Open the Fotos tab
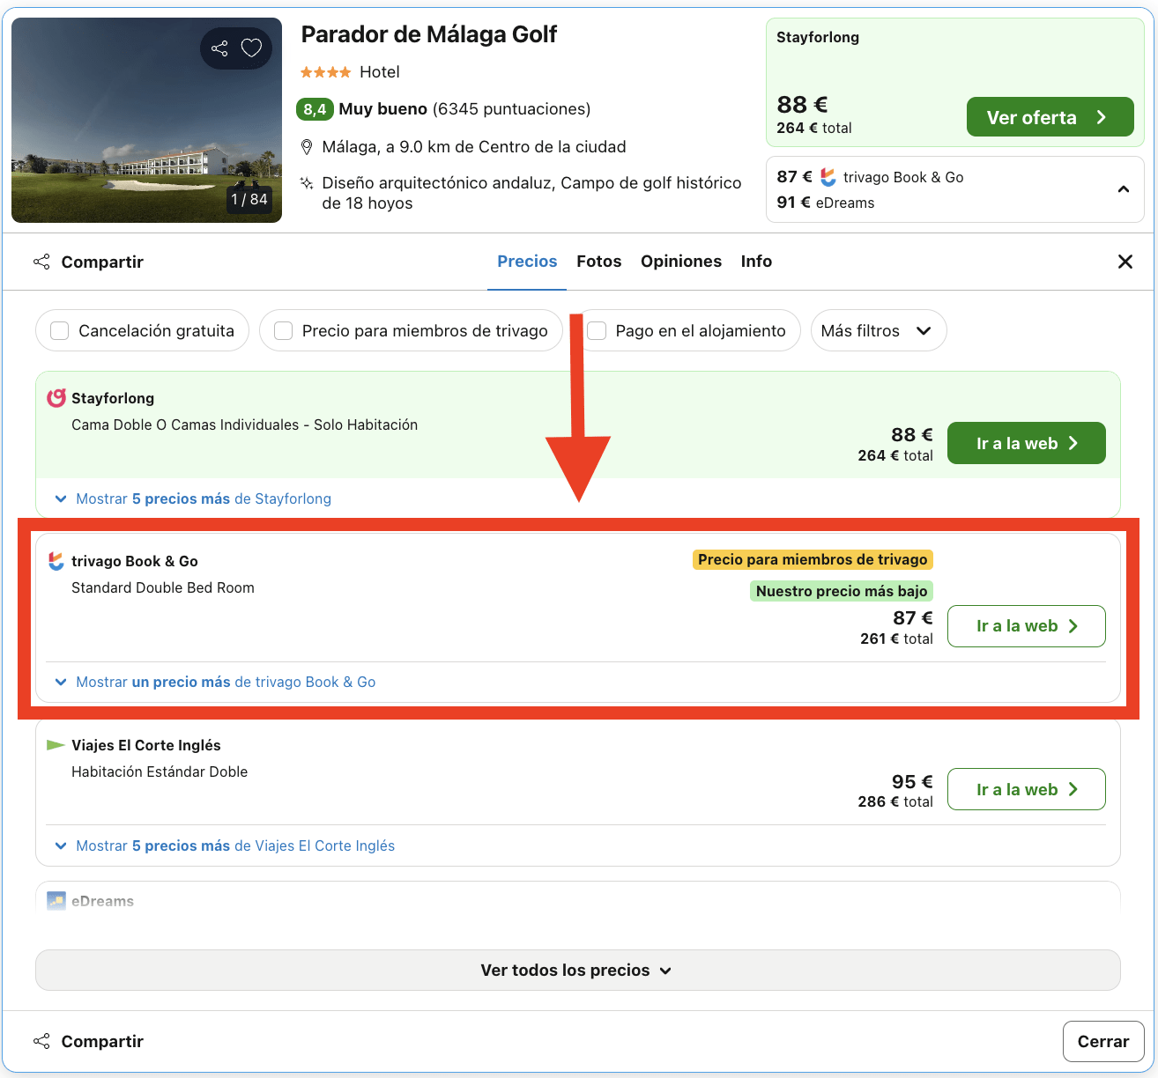 (599, 262)
